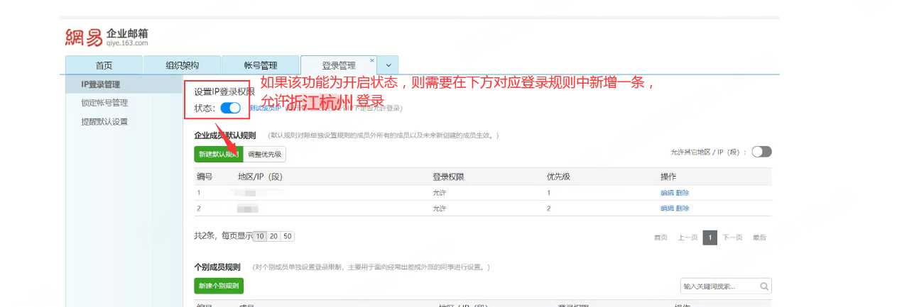919x307 pixels.
Task: Show 10 items per page
Action: click(x=260, y=236)
